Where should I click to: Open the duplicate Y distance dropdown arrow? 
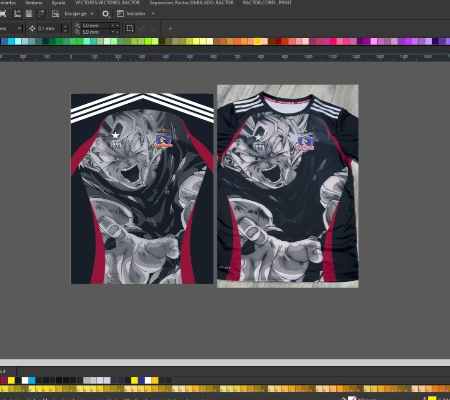point(112,32)
